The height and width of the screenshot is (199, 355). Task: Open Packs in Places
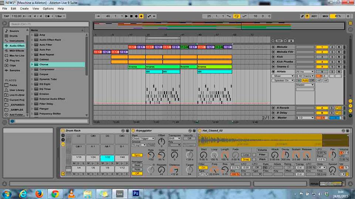pyautogui.click(x=13, y=85)
